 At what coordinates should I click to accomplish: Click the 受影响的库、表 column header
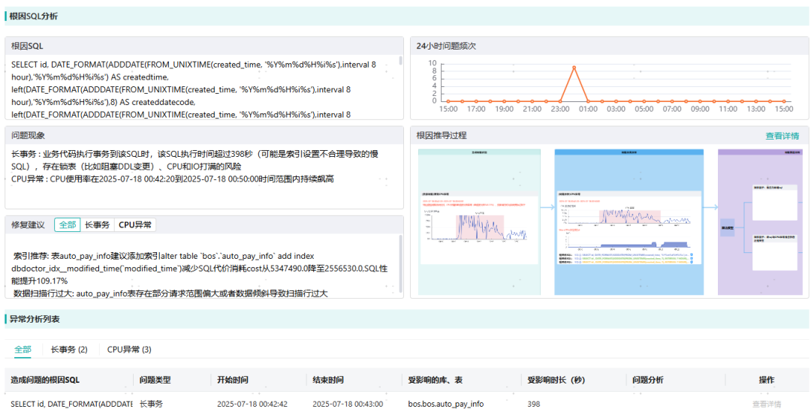435,380
